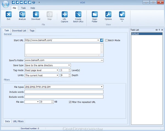Expand the Save type dropdown

pos(69,65)
